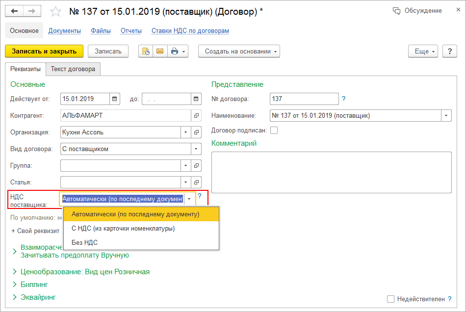The image size is (466, 312).
Task: Open calendar picker for до date
Action: pyautogui.click(x=196, y=99)
